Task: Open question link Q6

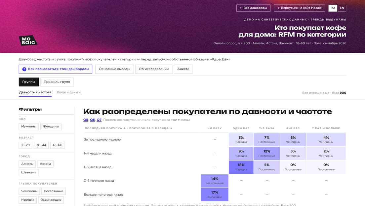Action: pos(93,120)
